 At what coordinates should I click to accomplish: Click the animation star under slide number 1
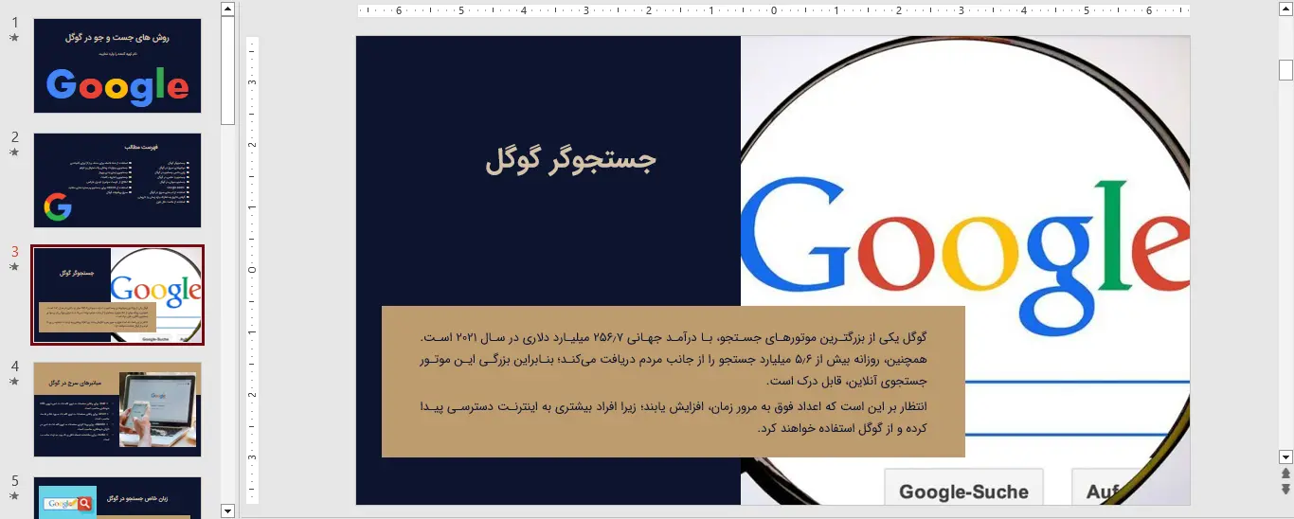coord(14,38)
